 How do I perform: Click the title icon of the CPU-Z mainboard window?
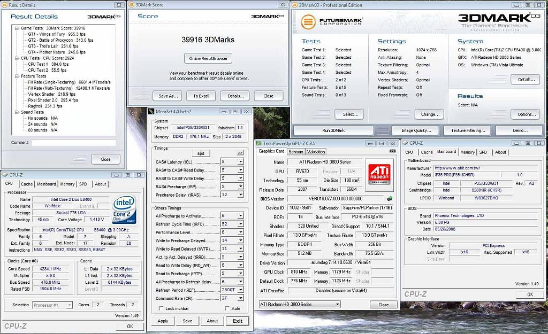[x=406, y=143]
